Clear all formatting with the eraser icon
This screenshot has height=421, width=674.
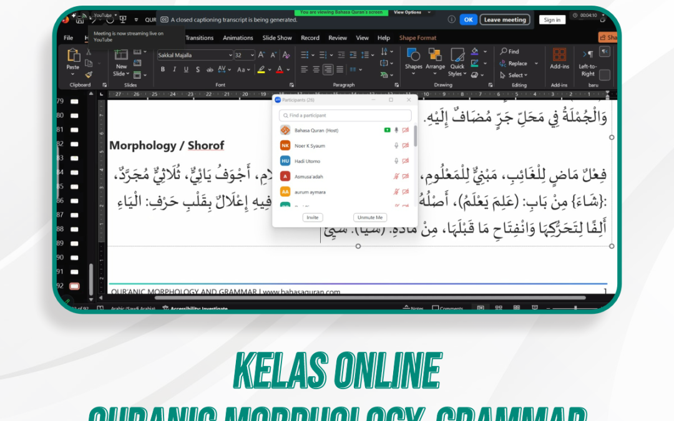tap(286, 55)
